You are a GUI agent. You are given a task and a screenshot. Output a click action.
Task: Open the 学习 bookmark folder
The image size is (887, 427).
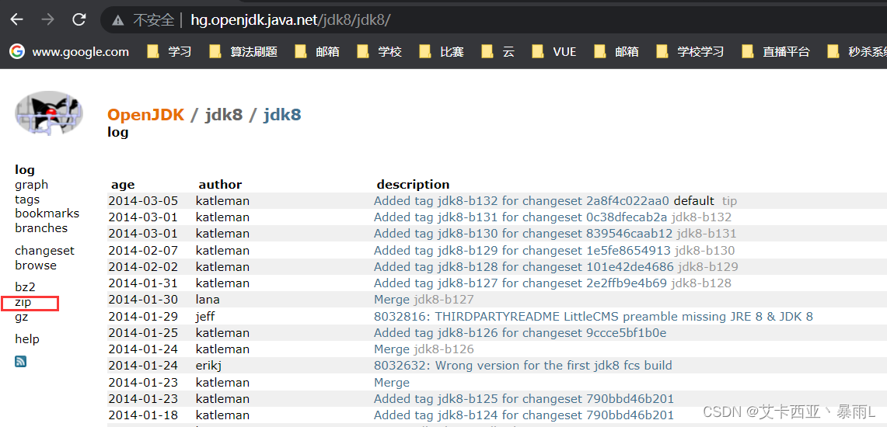[x=169, y=52]
